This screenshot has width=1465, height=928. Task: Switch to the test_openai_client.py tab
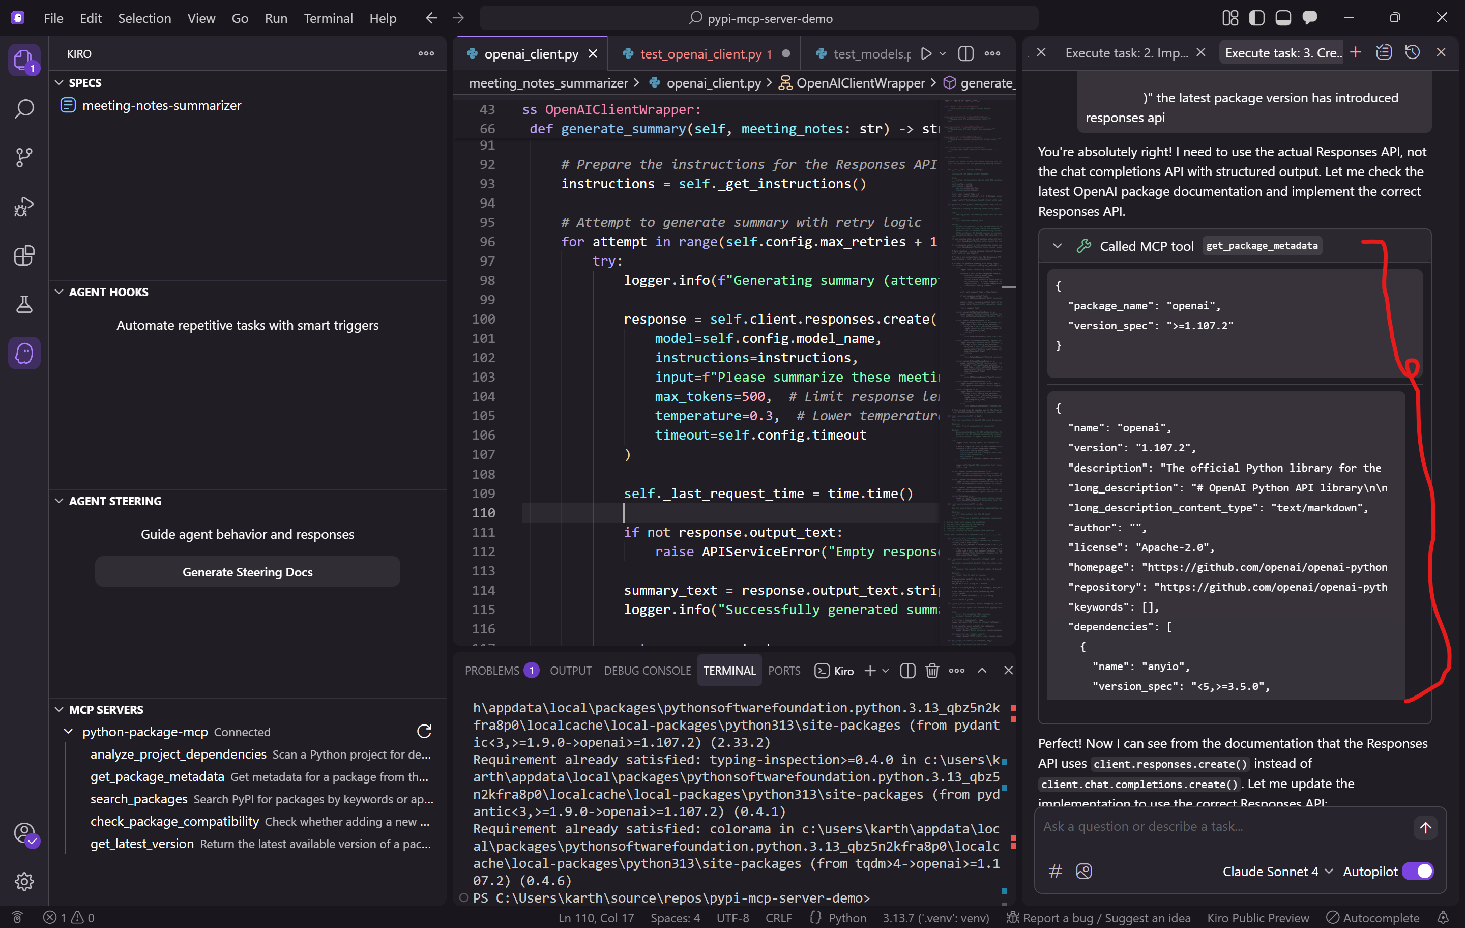tap(700, 53)
